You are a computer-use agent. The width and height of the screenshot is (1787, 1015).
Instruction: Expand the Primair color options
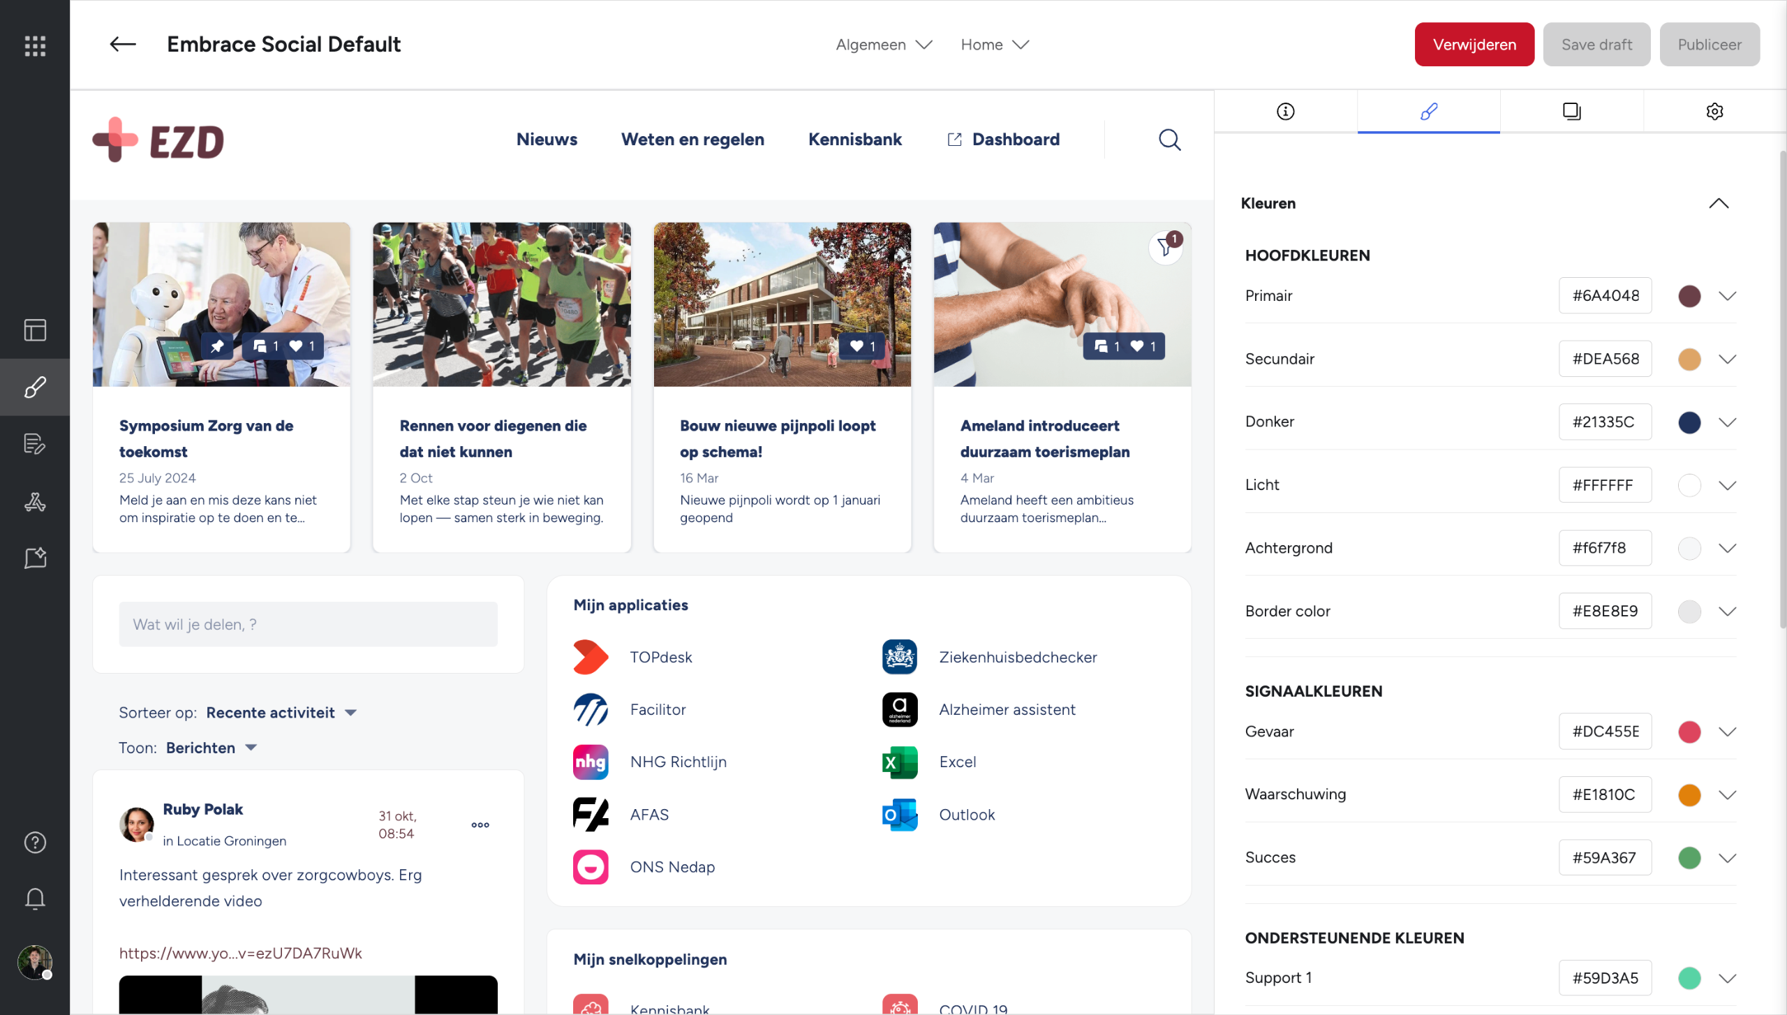click(x=1728, y=296)
